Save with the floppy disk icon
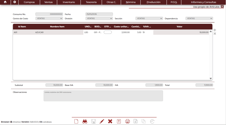 (x=93, y=122)
